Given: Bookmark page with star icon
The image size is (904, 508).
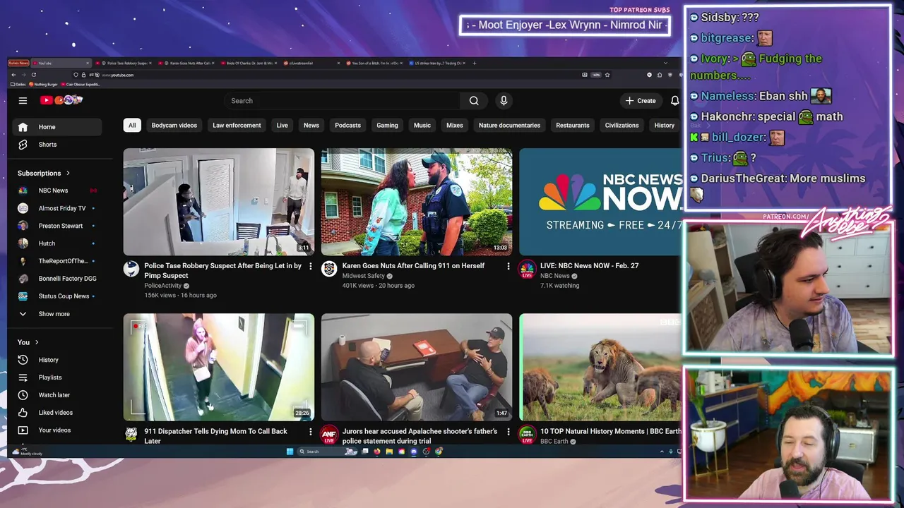Looking at the screenshot, I should (607, 75).
